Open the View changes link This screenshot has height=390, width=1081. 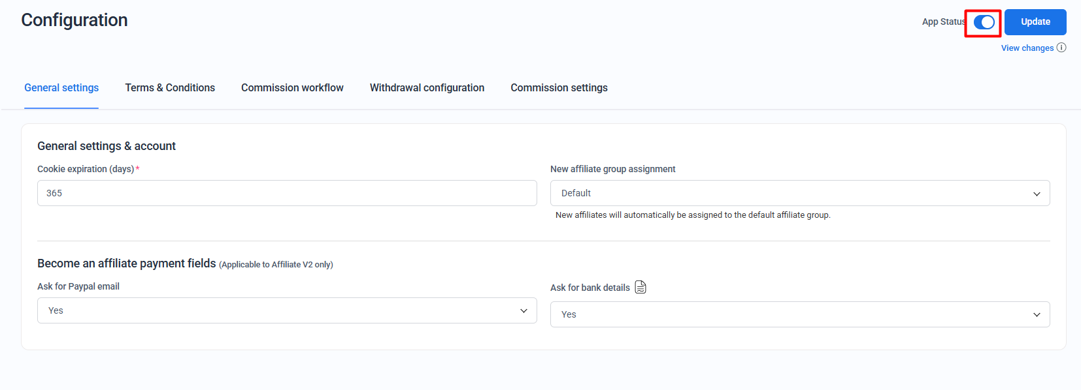click(x=1027, y=48)
